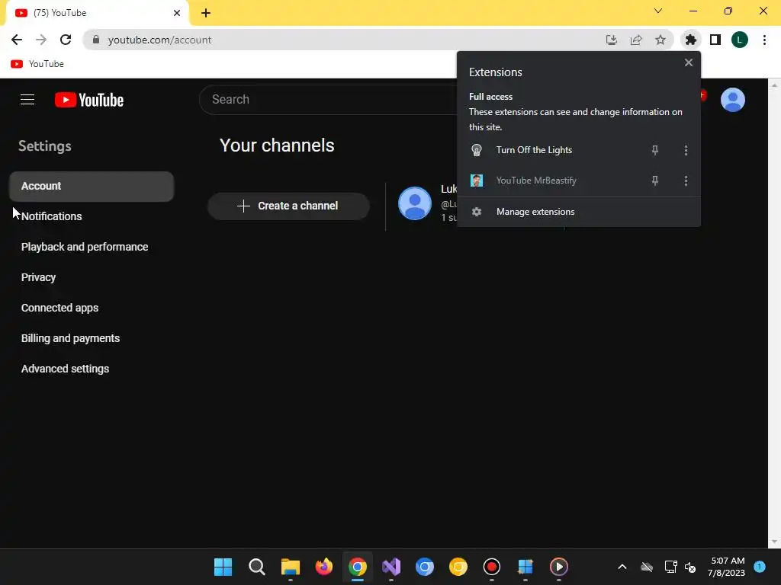Screen dimensions: 781x585
Task: Select the Account settings tab
Action: (92, 186)
